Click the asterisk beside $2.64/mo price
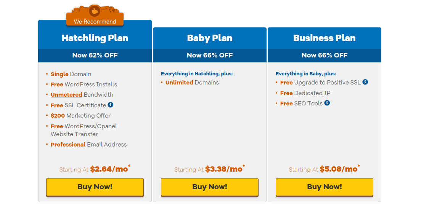 [x=129, y=166]
